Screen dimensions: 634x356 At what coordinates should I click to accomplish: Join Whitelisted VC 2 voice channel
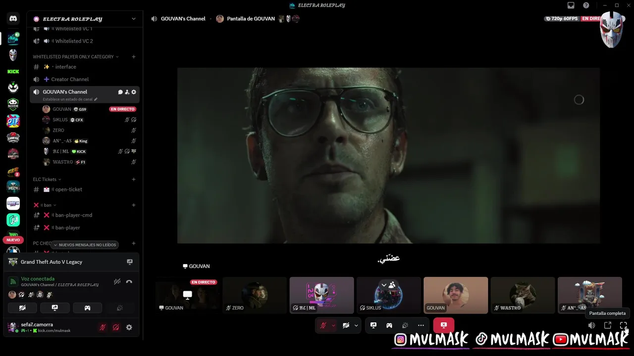(85, 41)
